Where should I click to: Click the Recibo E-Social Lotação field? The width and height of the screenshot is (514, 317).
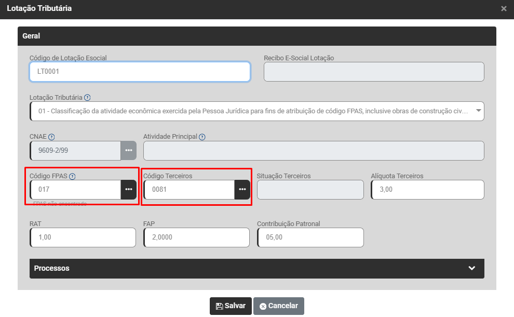(374, 72)
